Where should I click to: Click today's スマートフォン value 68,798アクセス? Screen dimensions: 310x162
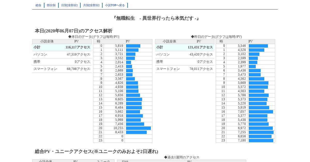pyautogui.click(x=79, y=69)
